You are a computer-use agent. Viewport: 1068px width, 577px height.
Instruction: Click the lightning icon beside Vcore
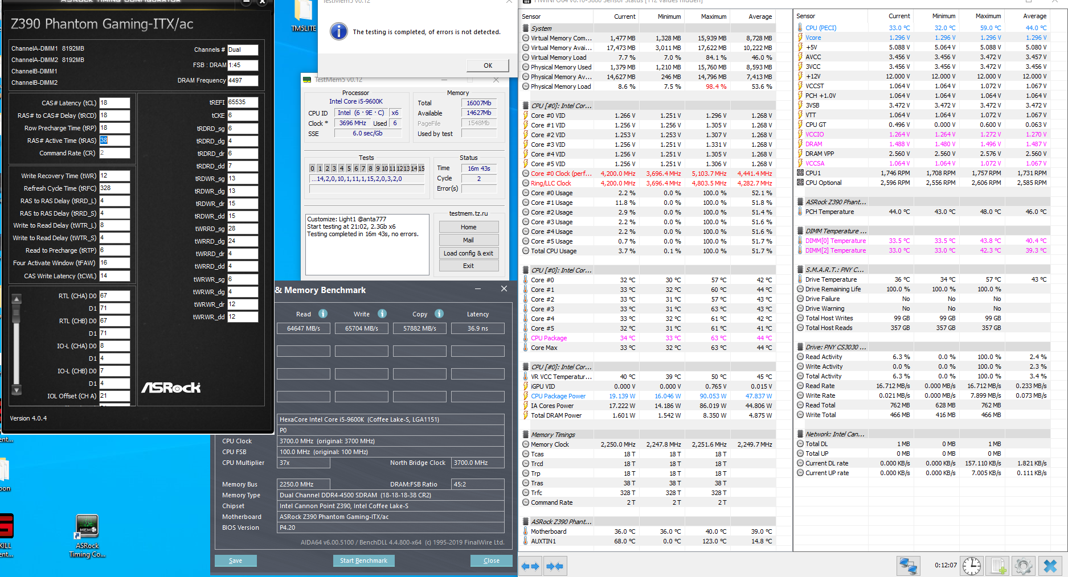click(800, 38)
